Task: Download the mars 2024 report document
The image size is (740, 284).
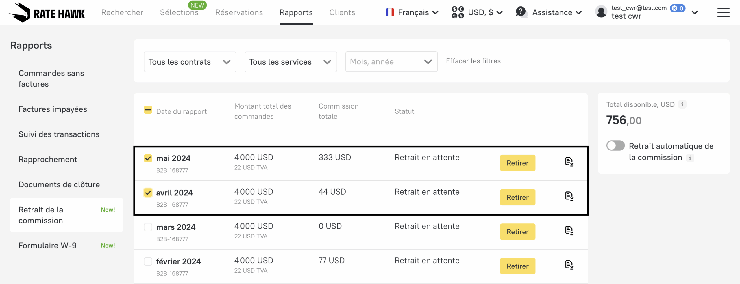Action: (569, 231)
